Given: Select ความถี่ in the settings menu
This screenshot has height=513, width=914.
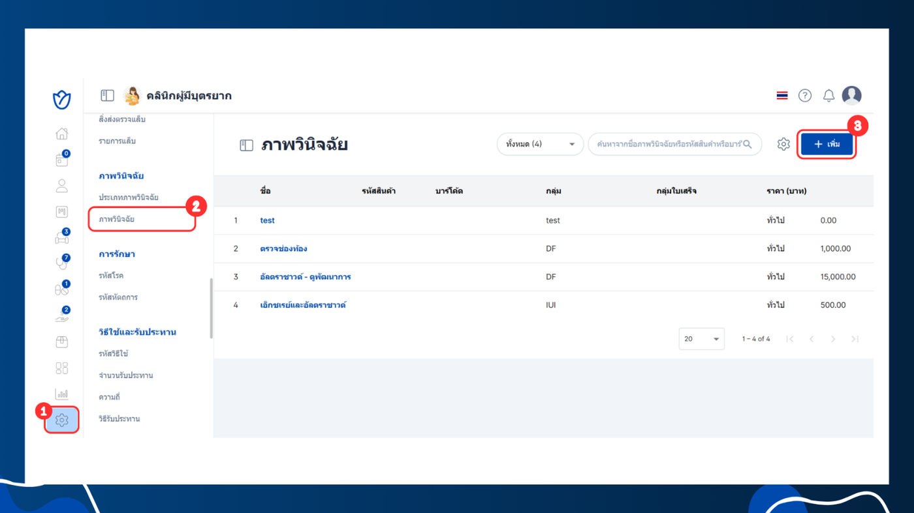Looking at the screenshot, I should (x=109, y=397).
